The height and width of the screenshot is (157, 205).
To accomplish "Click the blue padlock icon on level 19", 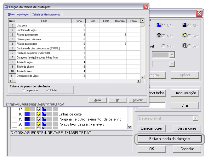I will (44, 119).
